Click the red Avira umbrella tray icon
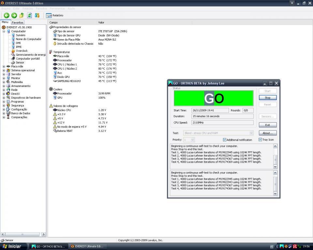The image size is (313, 250). [x=295, y=246]
